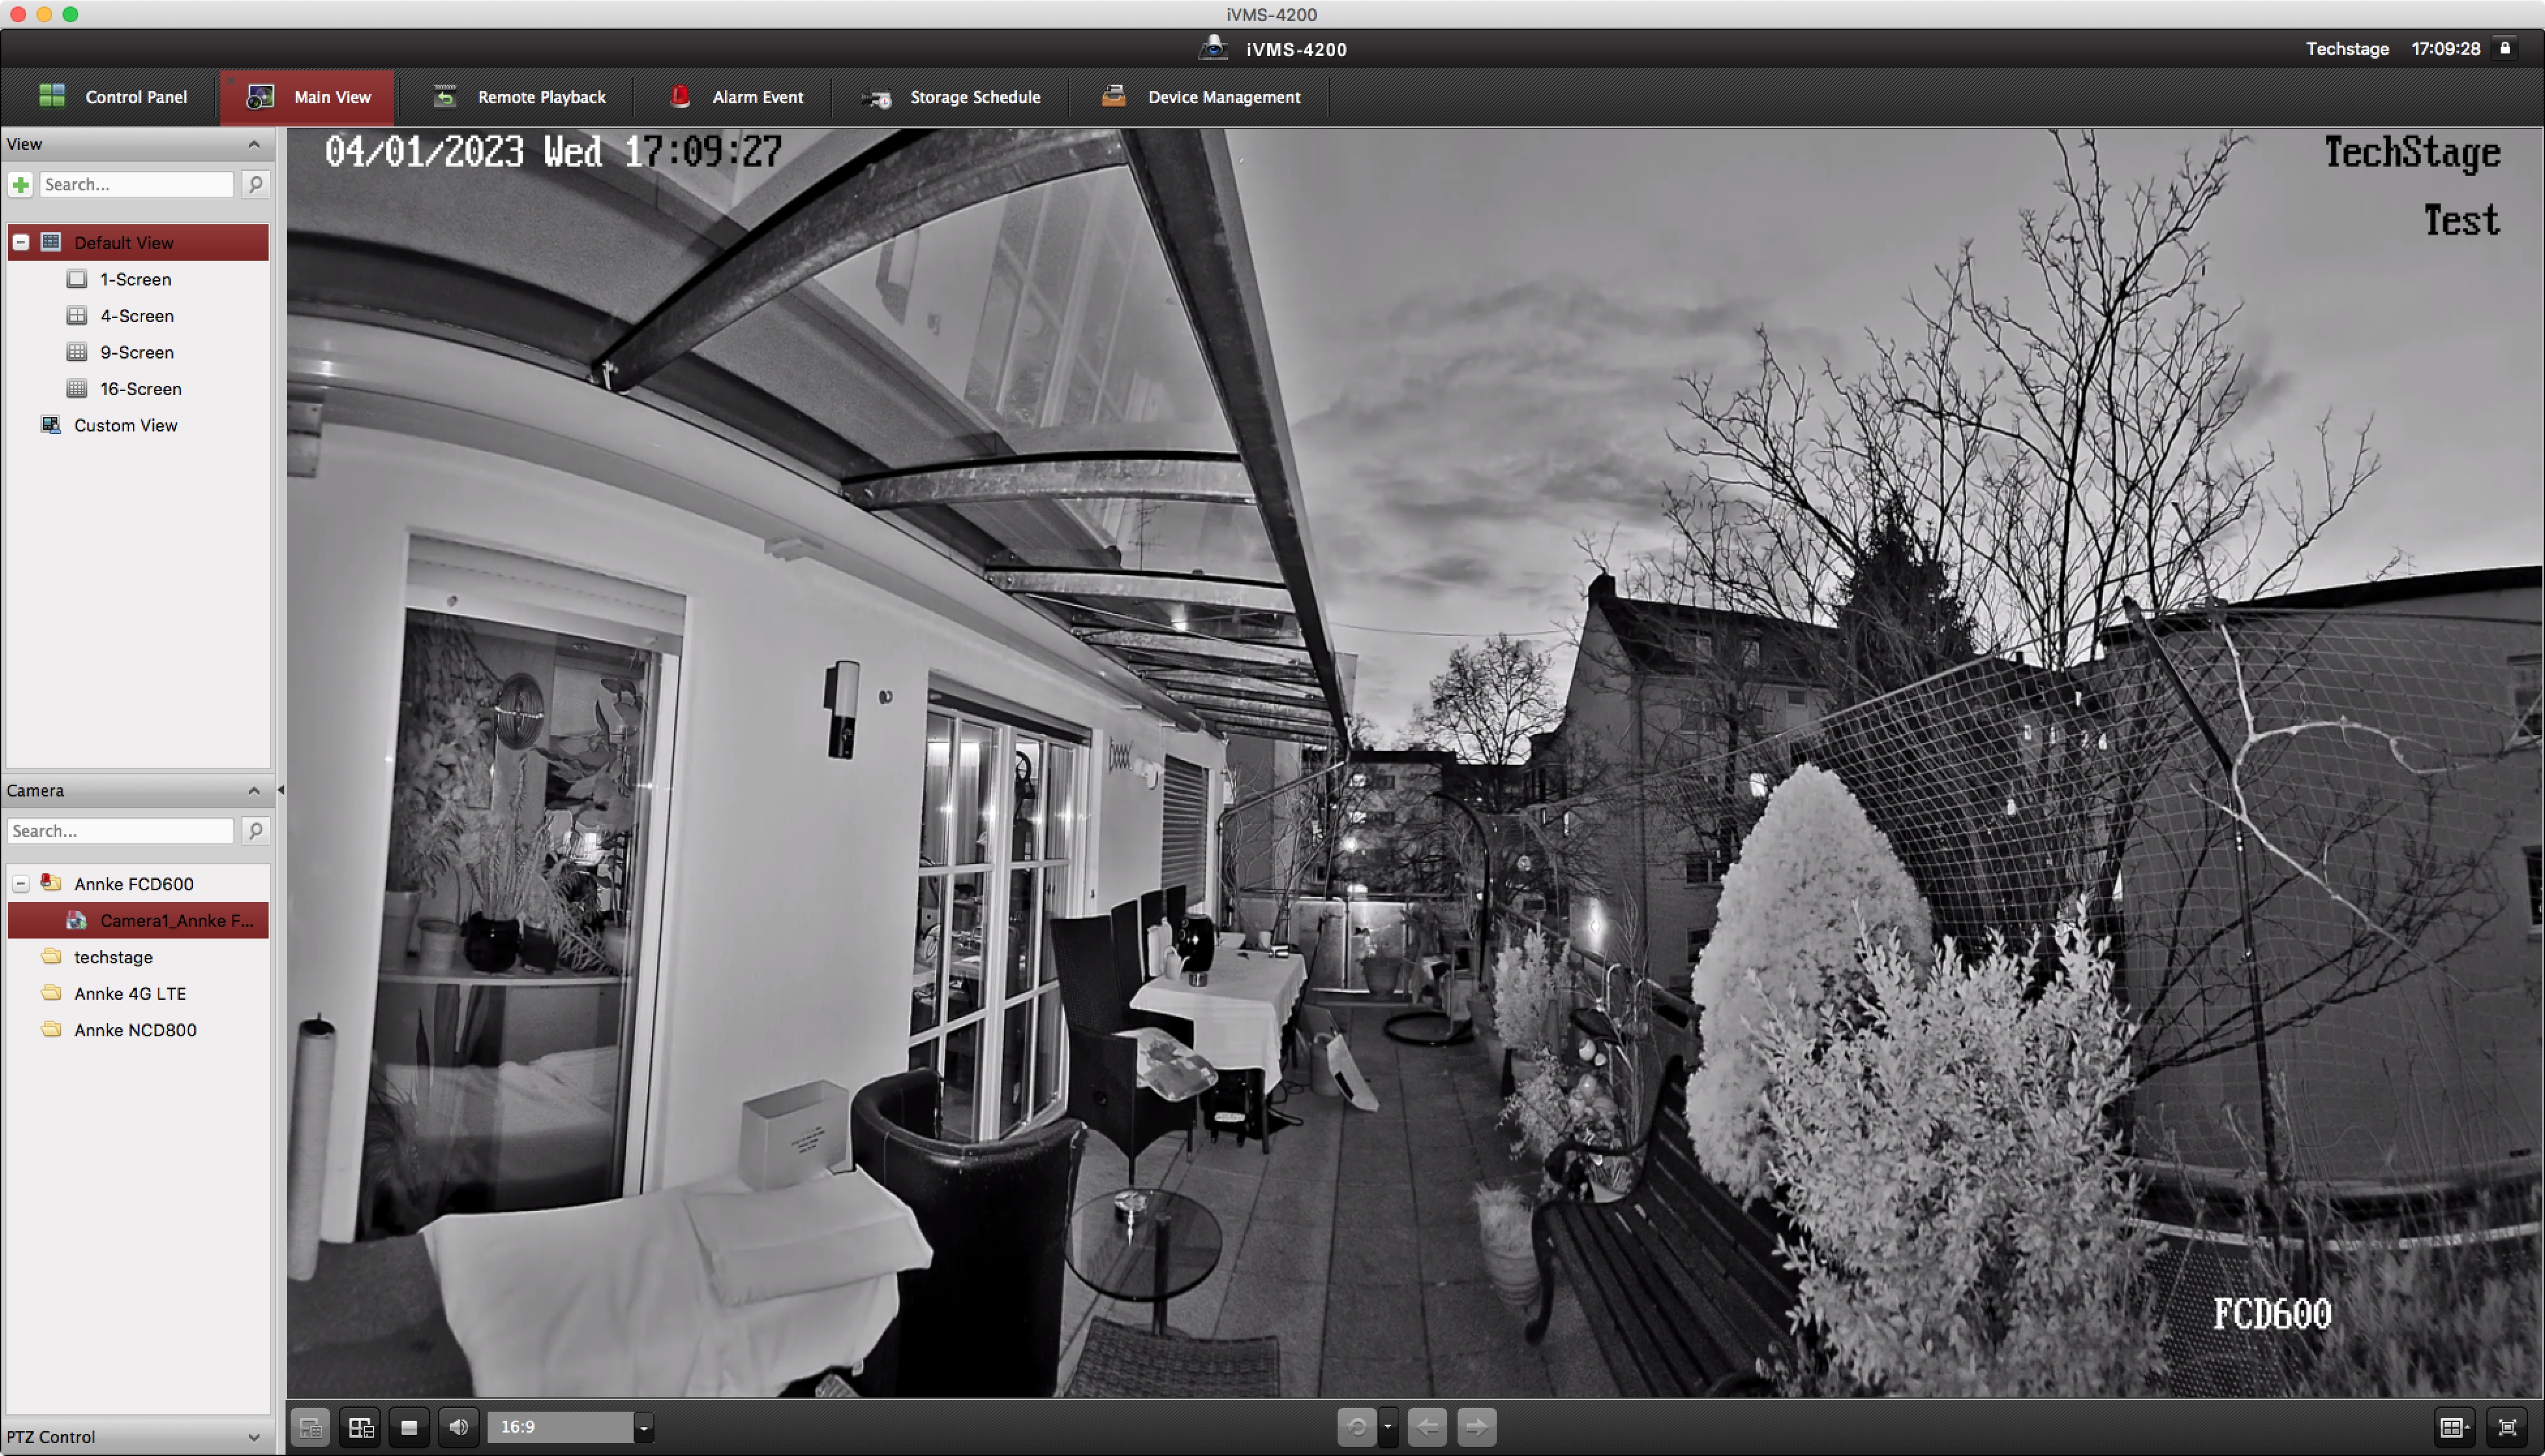
Task: Click the search magnifier in the Camera panel
Action: click(255, 831)
